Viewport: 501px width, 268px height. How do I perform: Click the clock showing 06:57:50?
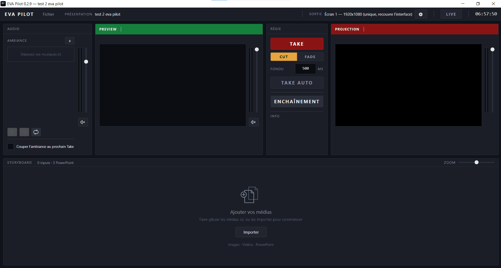click(x=486, y=14)
